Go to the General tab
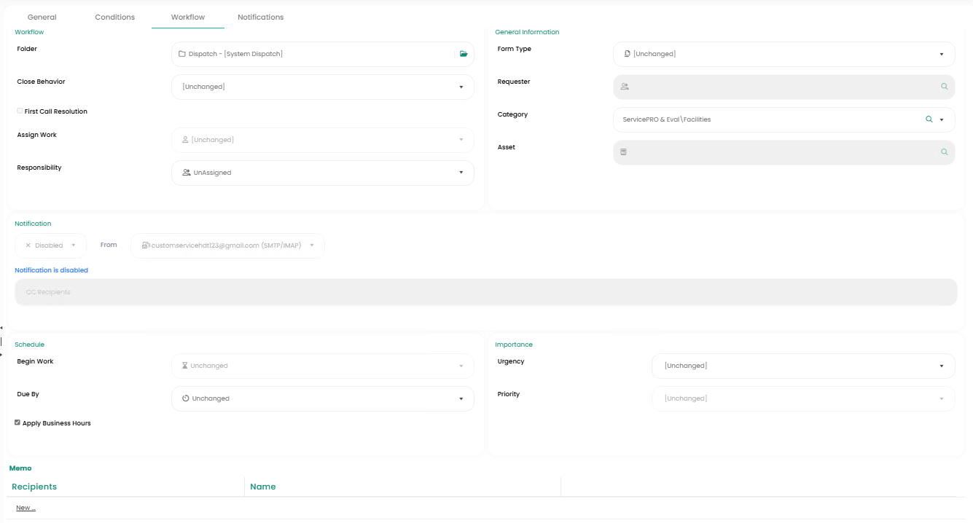This screenshot has width=973, height=523. point(42,17)
